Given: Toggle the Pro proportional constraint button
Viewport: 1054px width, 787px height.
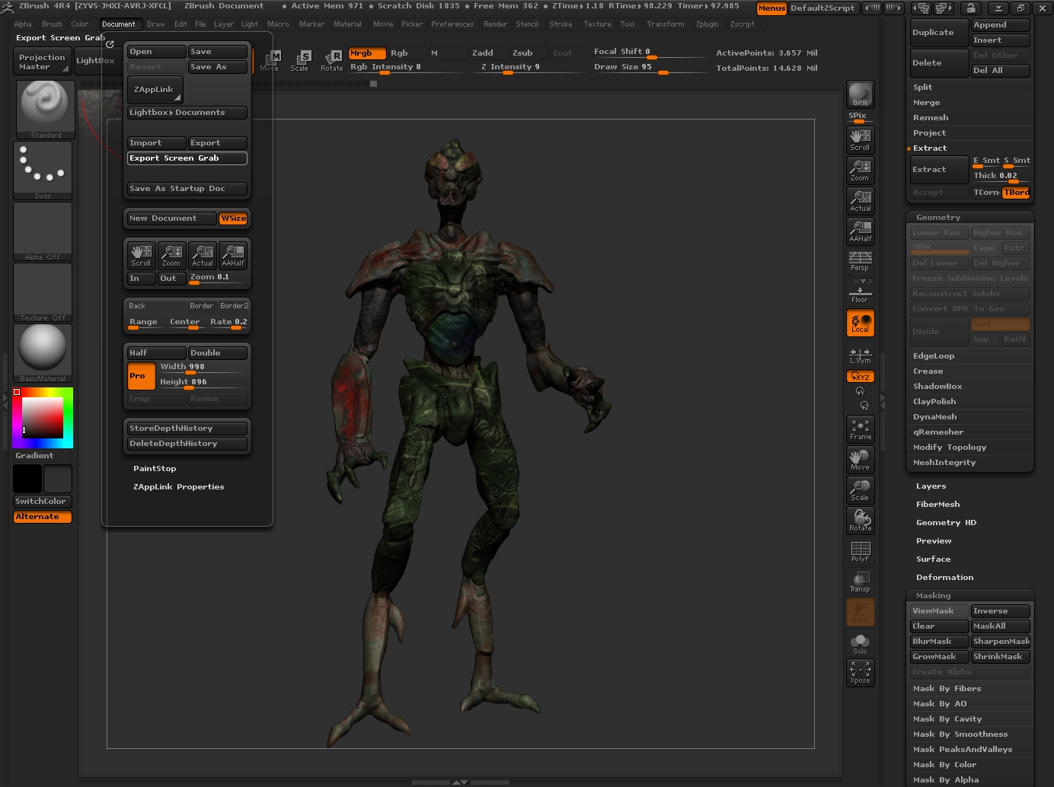Looking at the screenshot, I should pyautogui.click(x=141, y=375).
